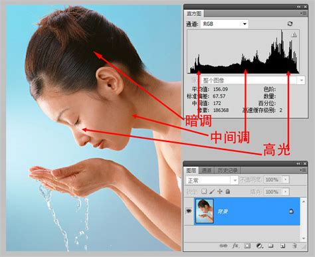Click layers list scroll up arrow
Screen dimensions: 315x257
pos(304,201)
